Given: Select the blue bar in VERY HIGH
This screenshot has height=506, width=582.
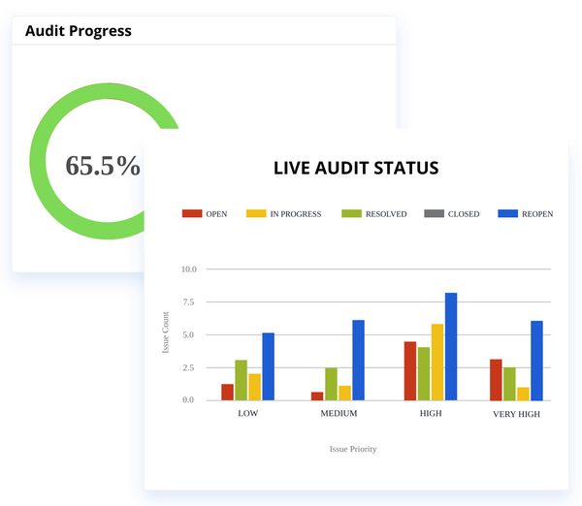Looking at the screenshot, I should 536,360.
